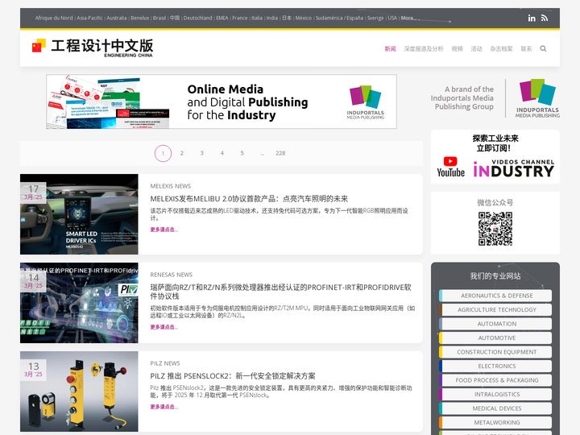Open the Electronics site button
The height and width of the screenshot is (435, 580).
pos(495,366)
